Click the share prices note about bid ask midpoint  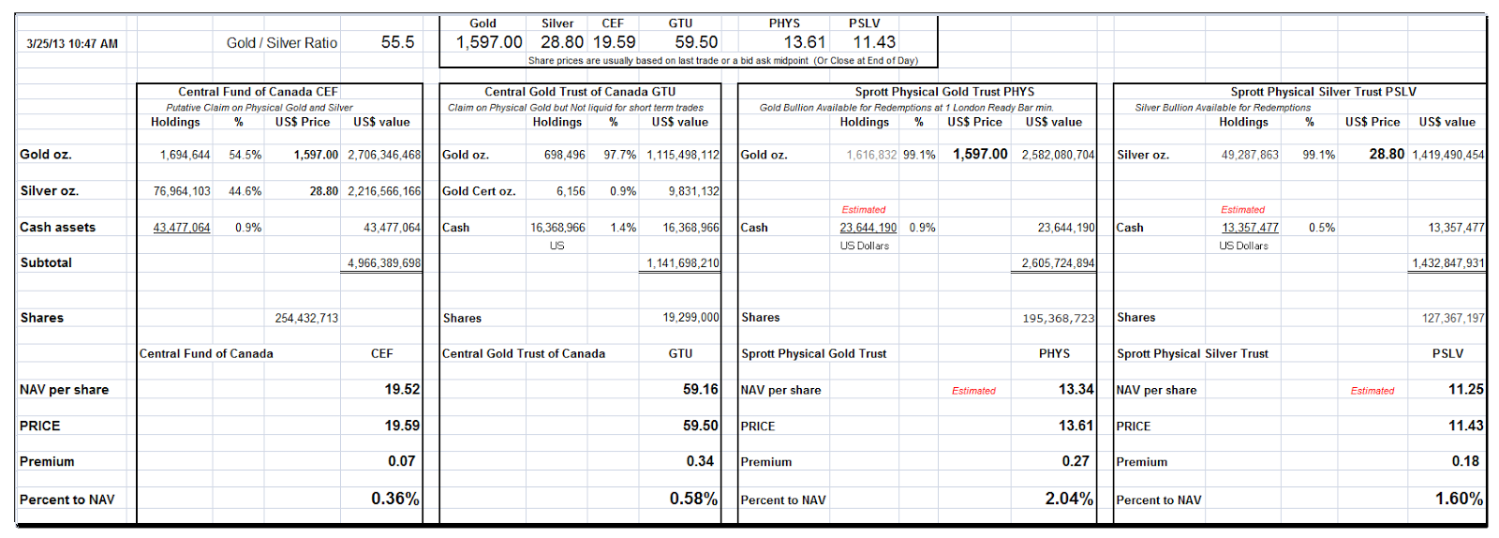(723, 61)
